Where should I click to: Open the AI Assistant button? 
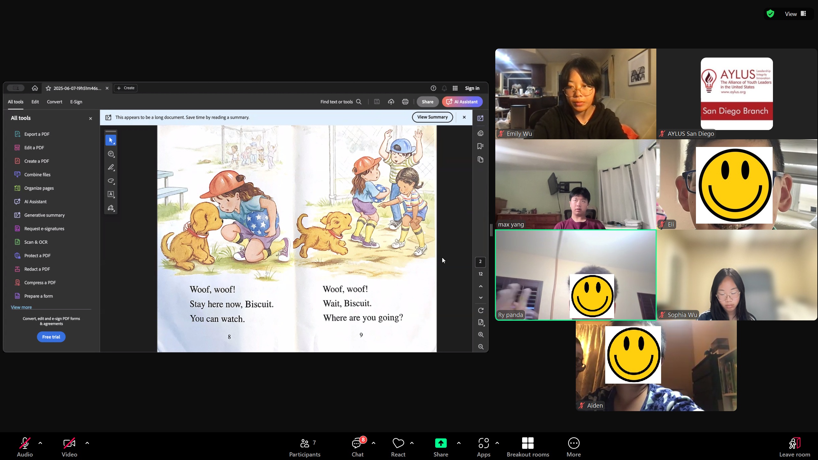[x=462, y=102]
